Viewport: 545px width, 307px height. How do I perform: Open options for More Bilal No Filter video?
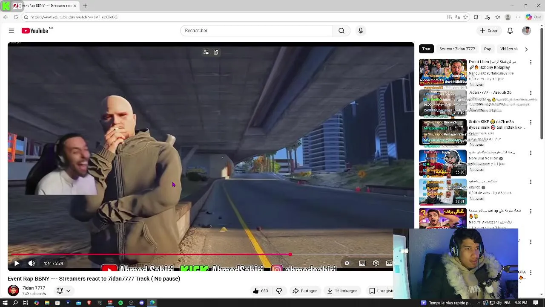pyautogui.click(x=531, y=153)
